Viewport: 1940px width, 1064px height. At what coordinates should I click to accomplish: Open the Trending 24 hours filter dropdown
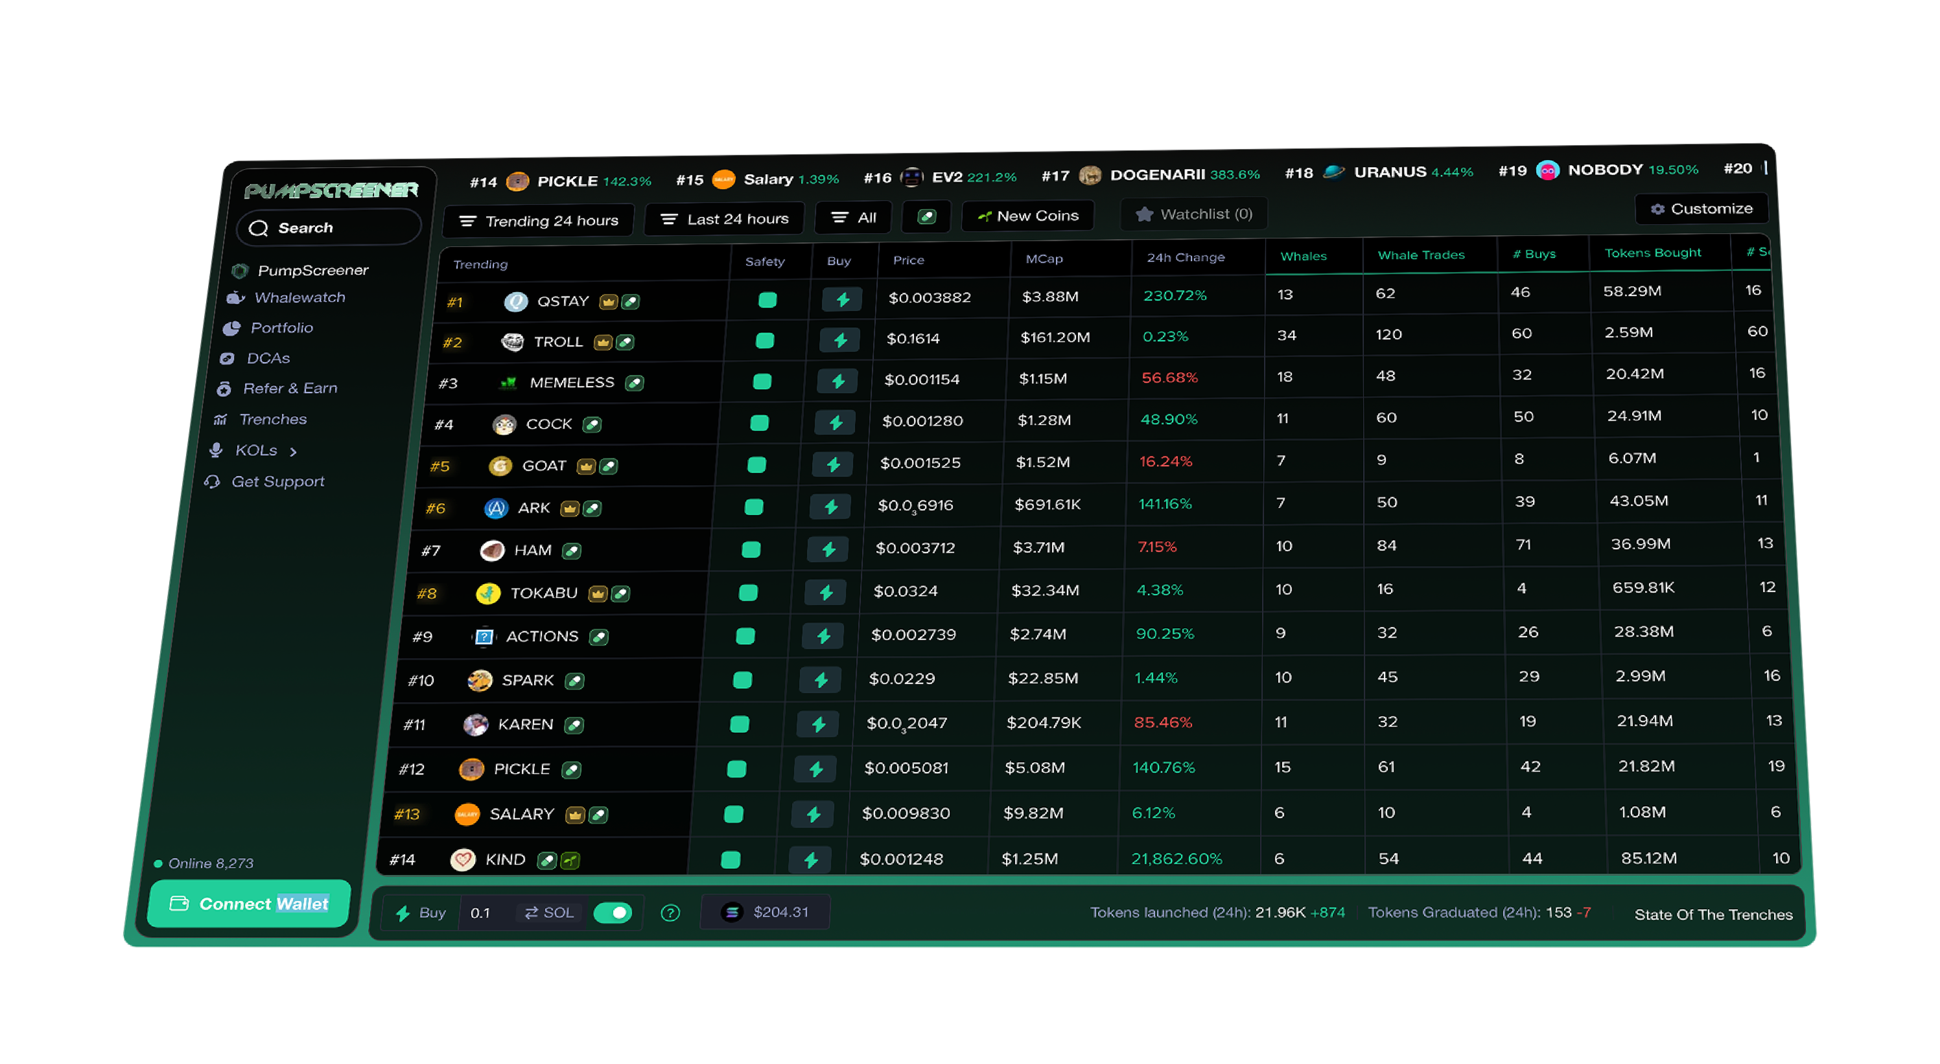[x=539, y=221]
